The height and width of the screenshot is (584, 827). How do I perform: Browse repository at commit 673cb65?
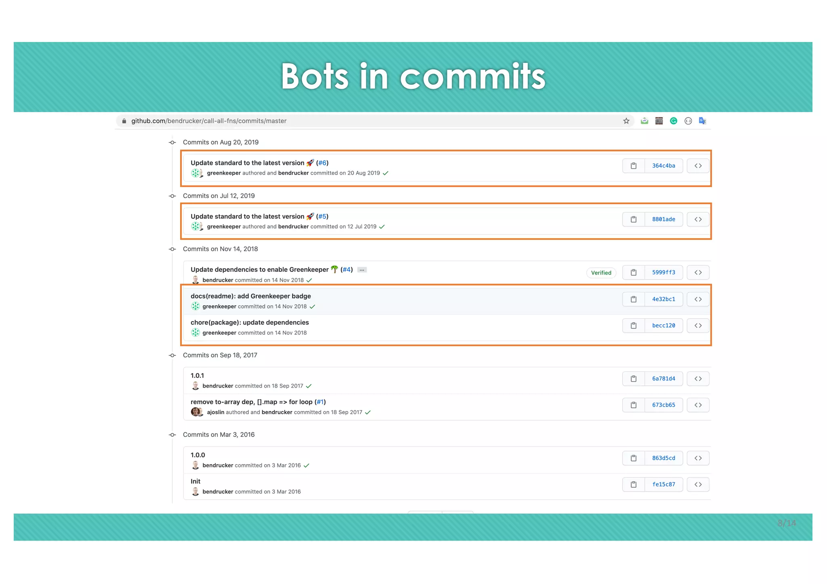tap(698, 405)
